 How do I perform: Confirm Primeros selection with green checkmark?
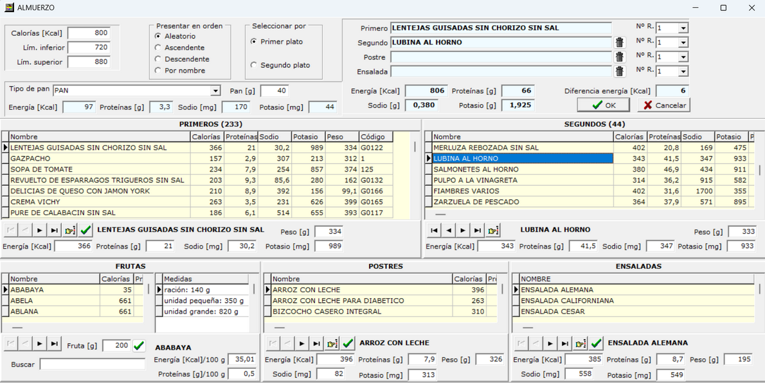[85, 230]
